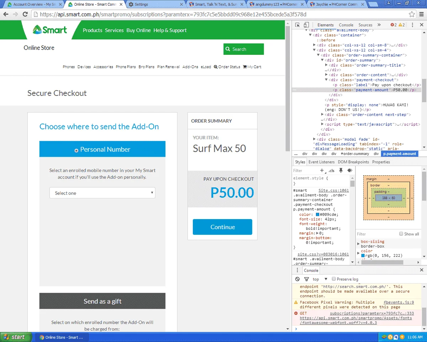Click Order Status magnifier link

point(227,67)
